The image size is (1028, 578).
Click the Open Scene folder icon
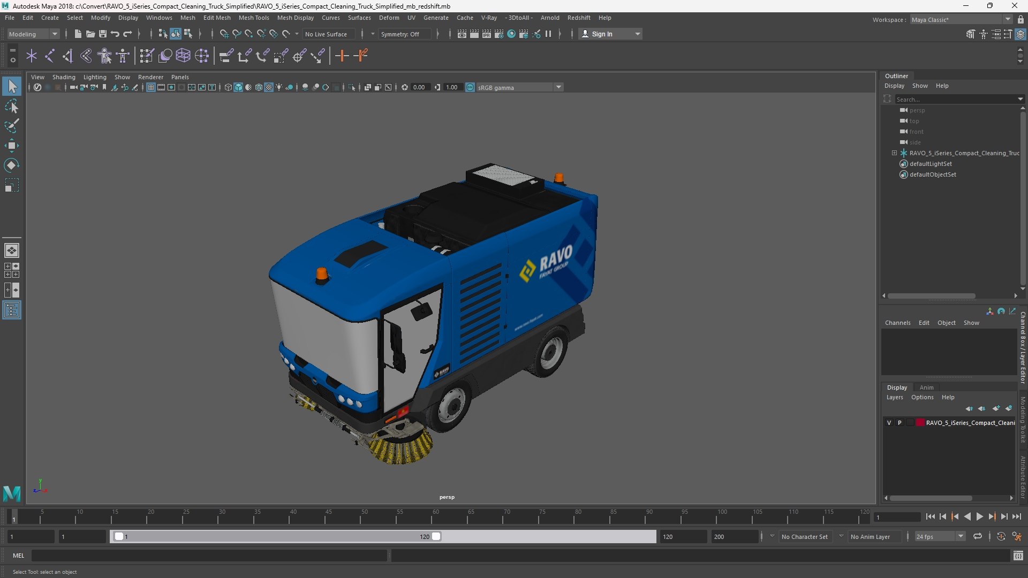coord(90,34)
